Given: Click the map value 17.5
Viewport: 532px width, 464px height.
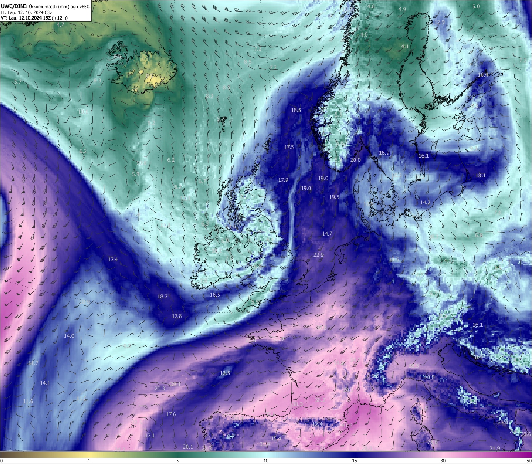Looking at the screenshot, I should (289, 147).
